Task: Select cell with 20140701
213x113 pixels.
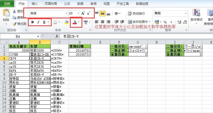Action: [80, 50]
